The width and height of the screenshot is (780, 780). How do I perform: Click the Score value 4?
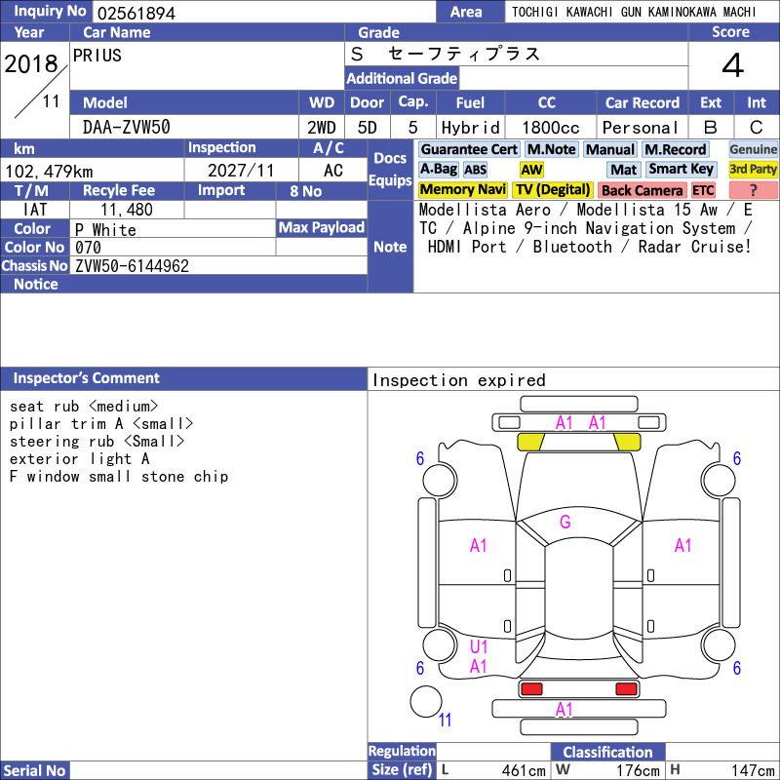point(733,65)
